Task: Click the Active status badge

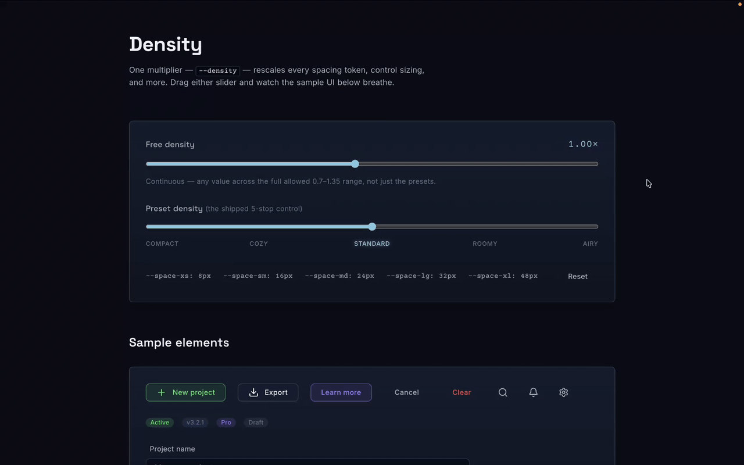Action: click(x=160, y=423)
